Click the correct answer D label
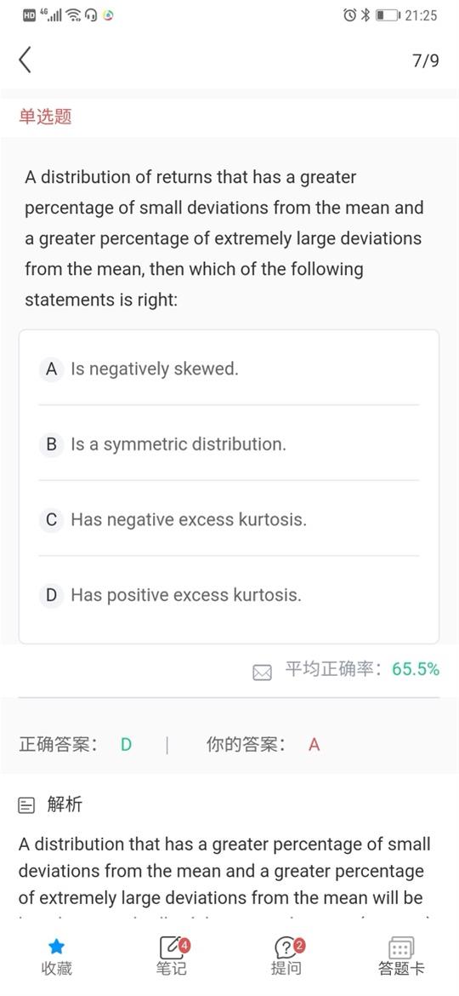The height and width of the screenshot is (996, 459). (x=126, y=745)
